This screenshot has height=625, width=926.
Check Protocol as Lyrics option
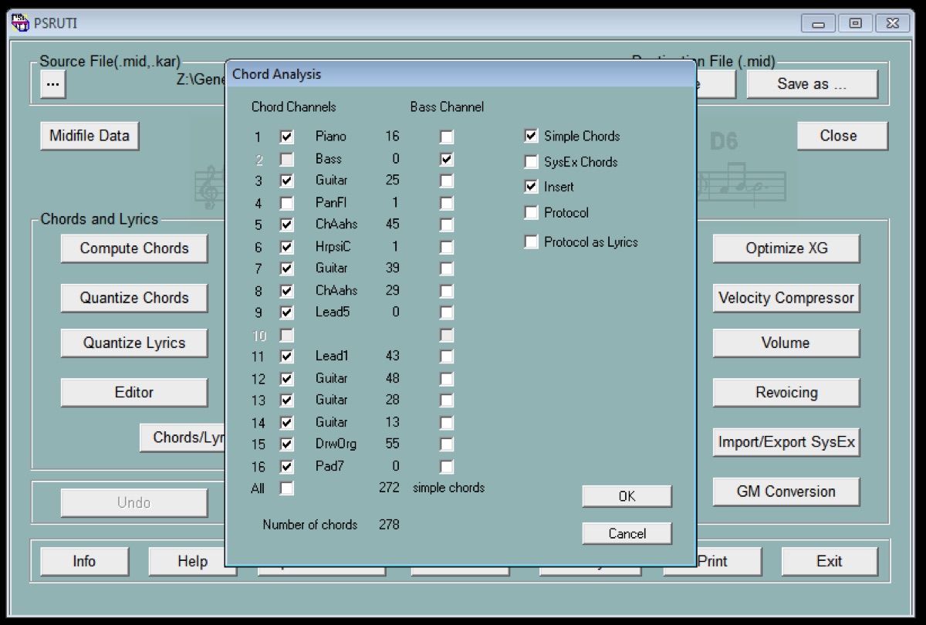click(x=531, y=242)
